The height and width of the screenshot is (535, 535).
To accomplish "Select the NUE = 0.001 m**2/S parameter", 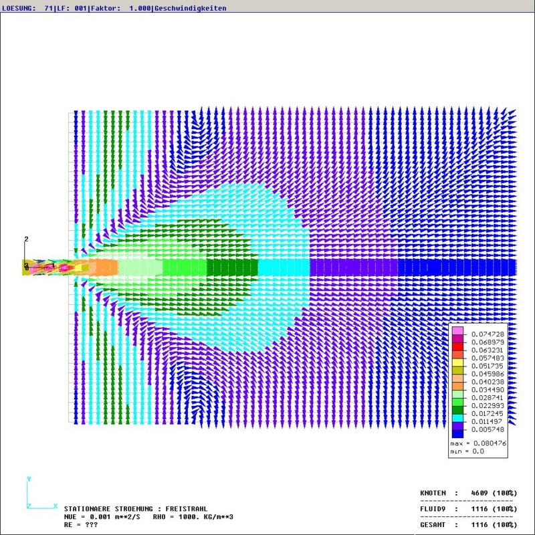I will tap(102, 517).
